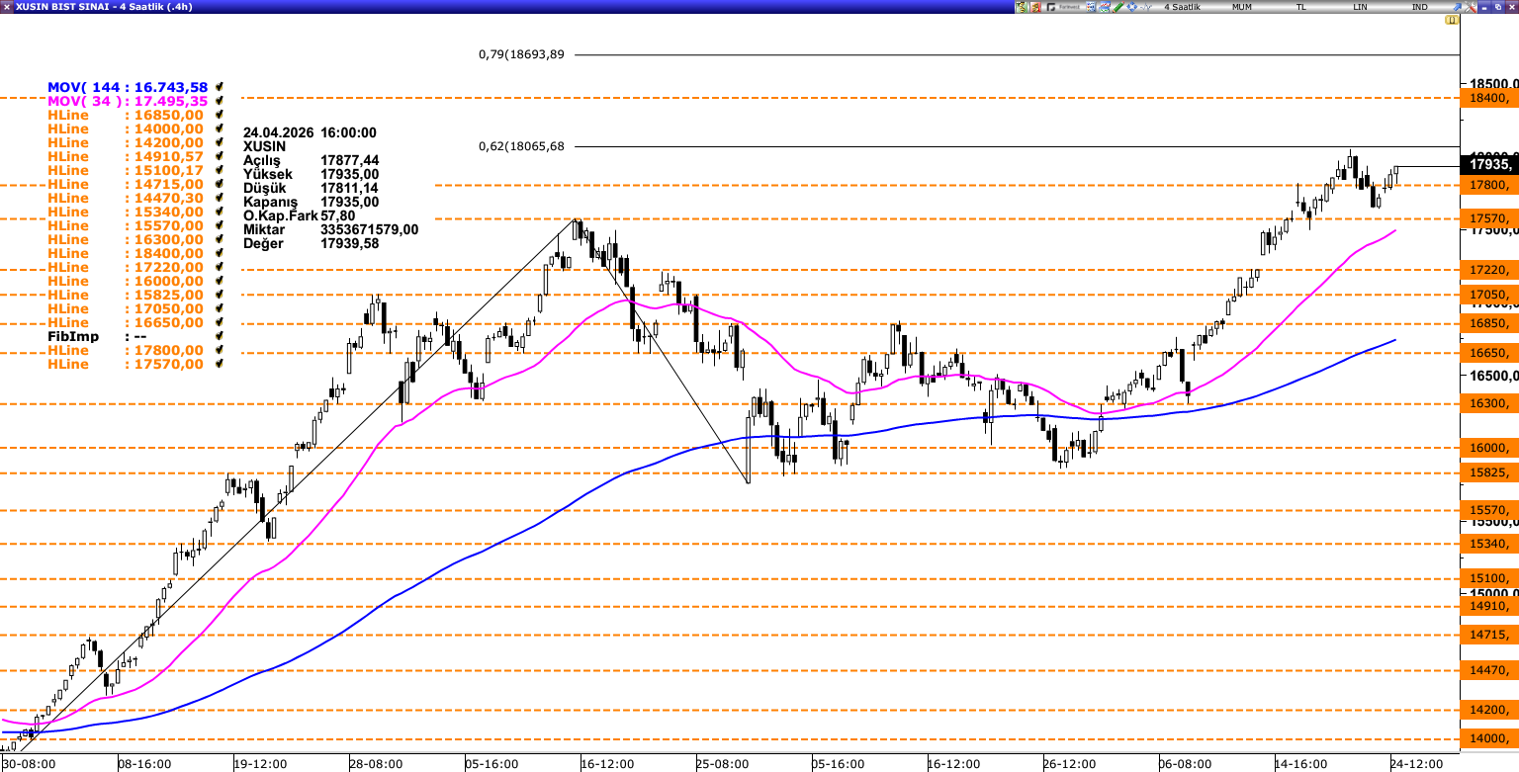The width and height of the screenshot is (1519, 772).
Task: Click the TL currency menu item
Action: pyautogui.click(x=1301, y=7)
